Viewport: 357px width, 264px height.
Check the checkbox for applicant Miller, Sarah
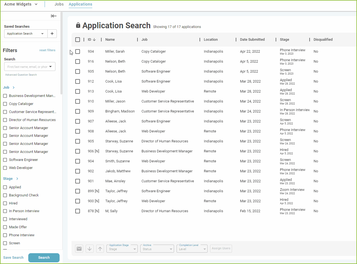point(78,51)
